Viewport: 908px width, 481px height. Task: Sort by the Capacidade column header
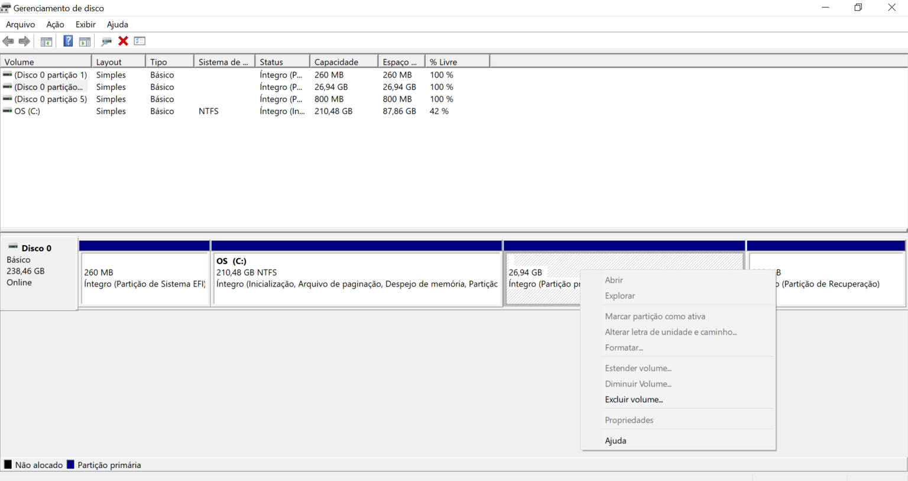(343, 61)
